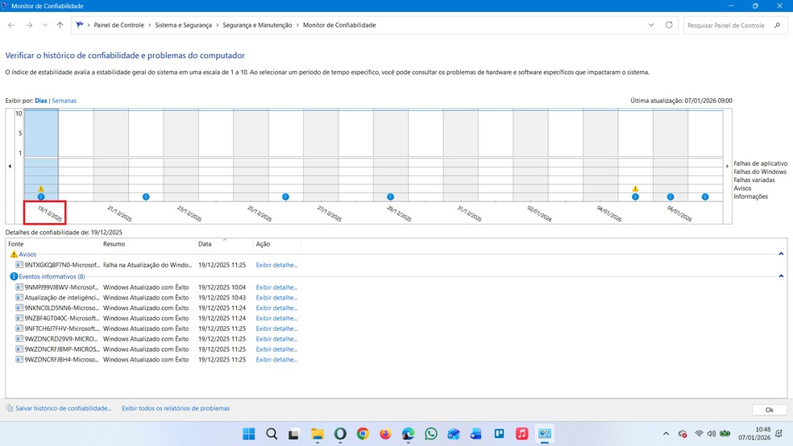Click the warning icon on 19/12/2025 column
793x446 pixels.
pos(41,189)
